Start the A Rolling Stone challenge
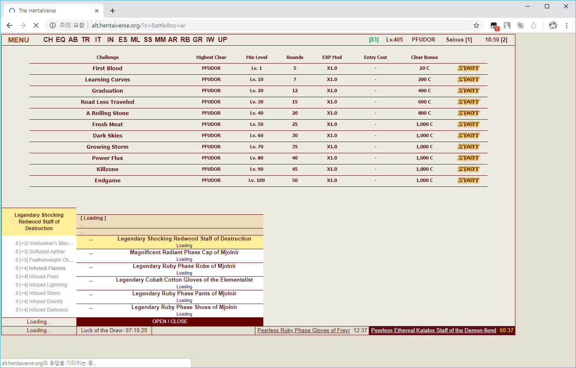Image resolution: width=576 pixels, height=368 pixels. pos(468,113)
